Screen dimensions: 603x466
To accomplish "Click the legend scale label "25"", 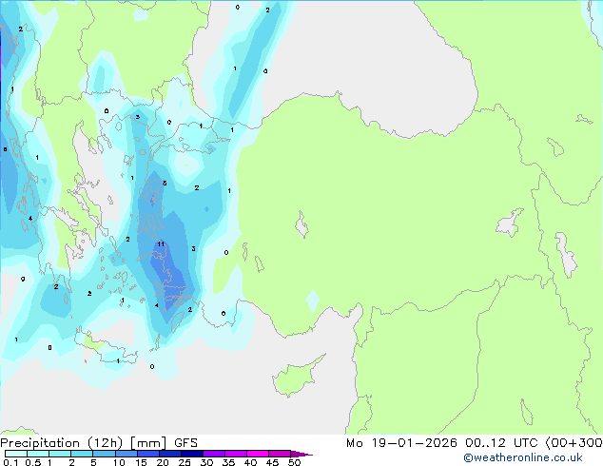I will point(185,462).
